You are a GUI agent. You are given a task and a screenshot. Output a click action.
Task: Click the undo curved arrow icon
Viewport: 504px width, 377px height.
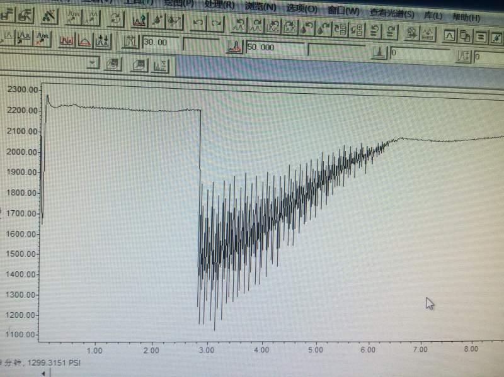click(198, 23)
